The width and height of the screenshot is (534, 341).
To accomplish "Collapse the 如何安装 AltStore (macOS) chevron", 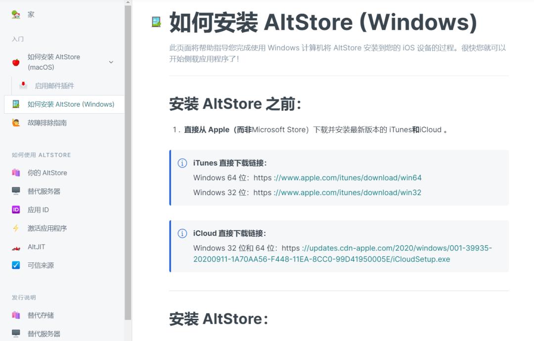I will (x=111, y=63).
